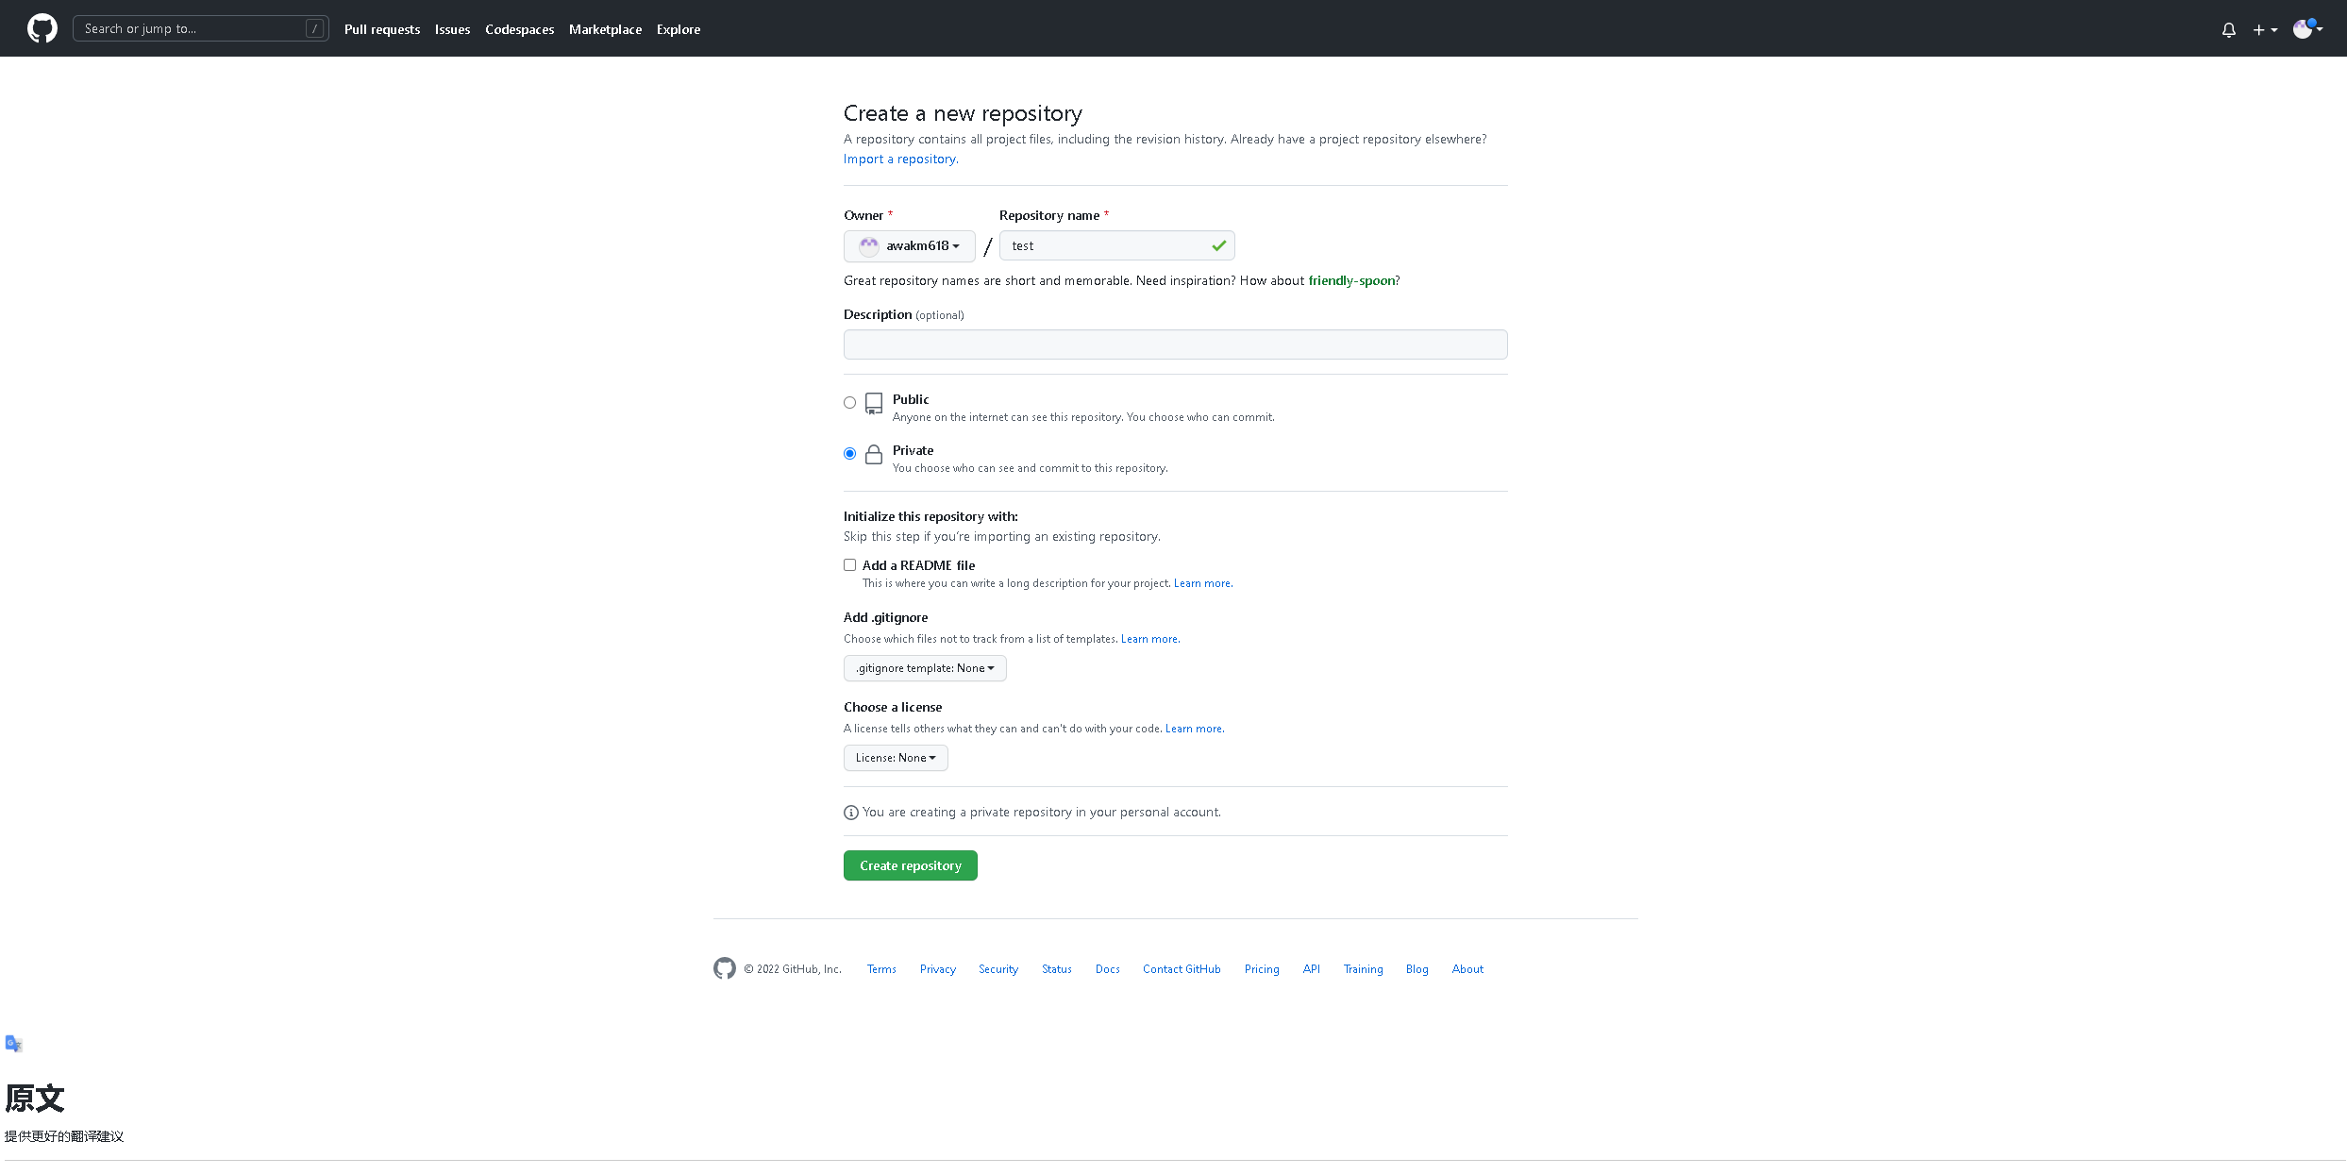Screen dimensions: 2347x1175
Task: Click the GitHub Octocat logo in header
Action: click(42, 28)
